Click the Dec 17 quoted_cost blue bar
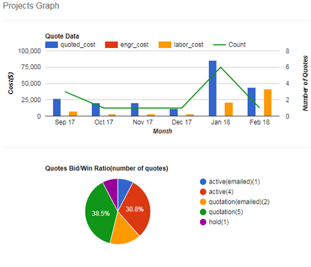This screenshot has width=311, height=267. pyautogui.click(x=174, y=112)
